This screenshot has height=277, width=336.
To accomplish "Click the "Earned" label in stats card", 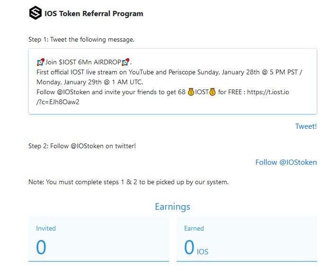I will [194, 228].
